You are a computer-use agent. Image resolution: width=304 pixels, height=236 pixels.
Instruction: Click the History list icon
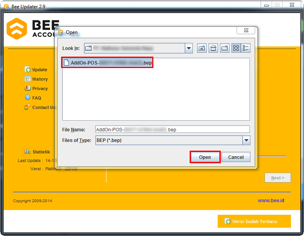point(28,79)
